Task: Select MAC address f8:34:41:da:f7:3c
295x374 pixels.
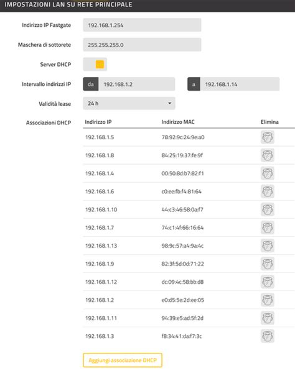Action: pos(182,336)
